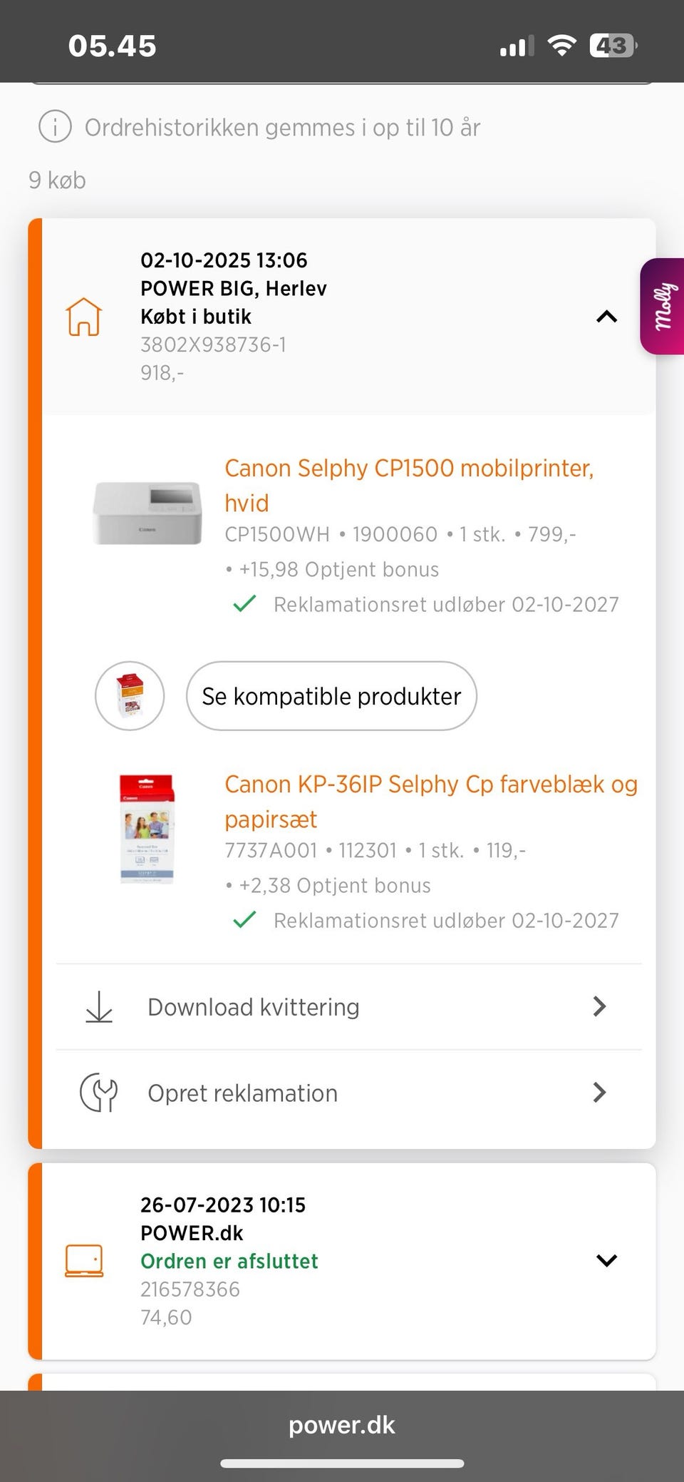Tap the green checkmark under CP1500 printer
684x1482 pixels.
(x=244, y=604)
